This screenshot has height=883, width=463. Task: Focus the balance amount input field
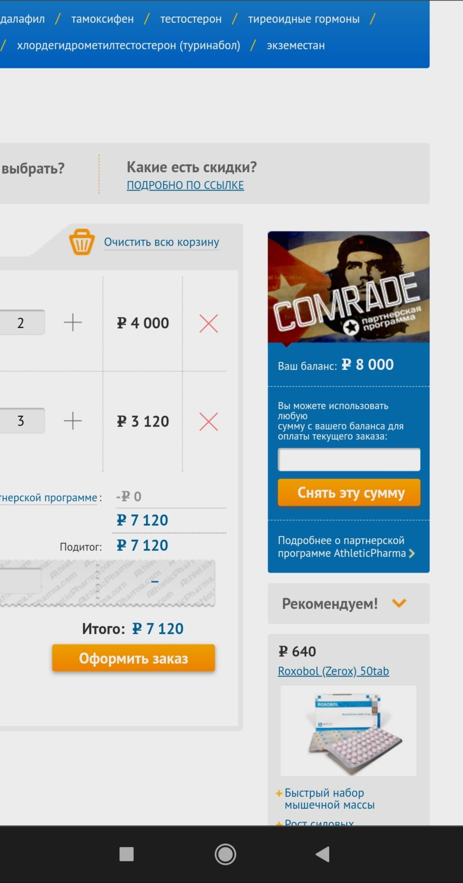(x=349, y=460)
